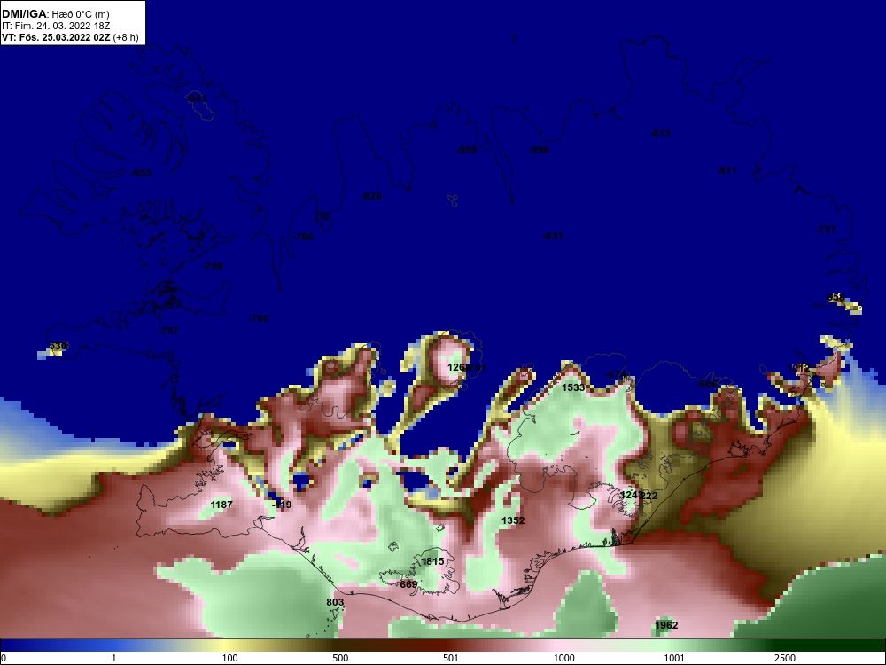
Task: Click the -811 value on the map
Action: point(727,170)
